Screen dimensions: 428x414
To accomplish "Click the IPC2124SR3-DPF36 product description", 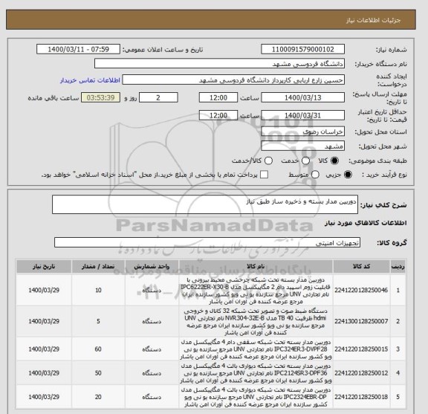I will click(256, 373).
